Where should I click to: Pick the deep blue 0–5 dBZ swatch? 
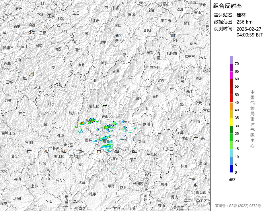(x=232, y=169)
